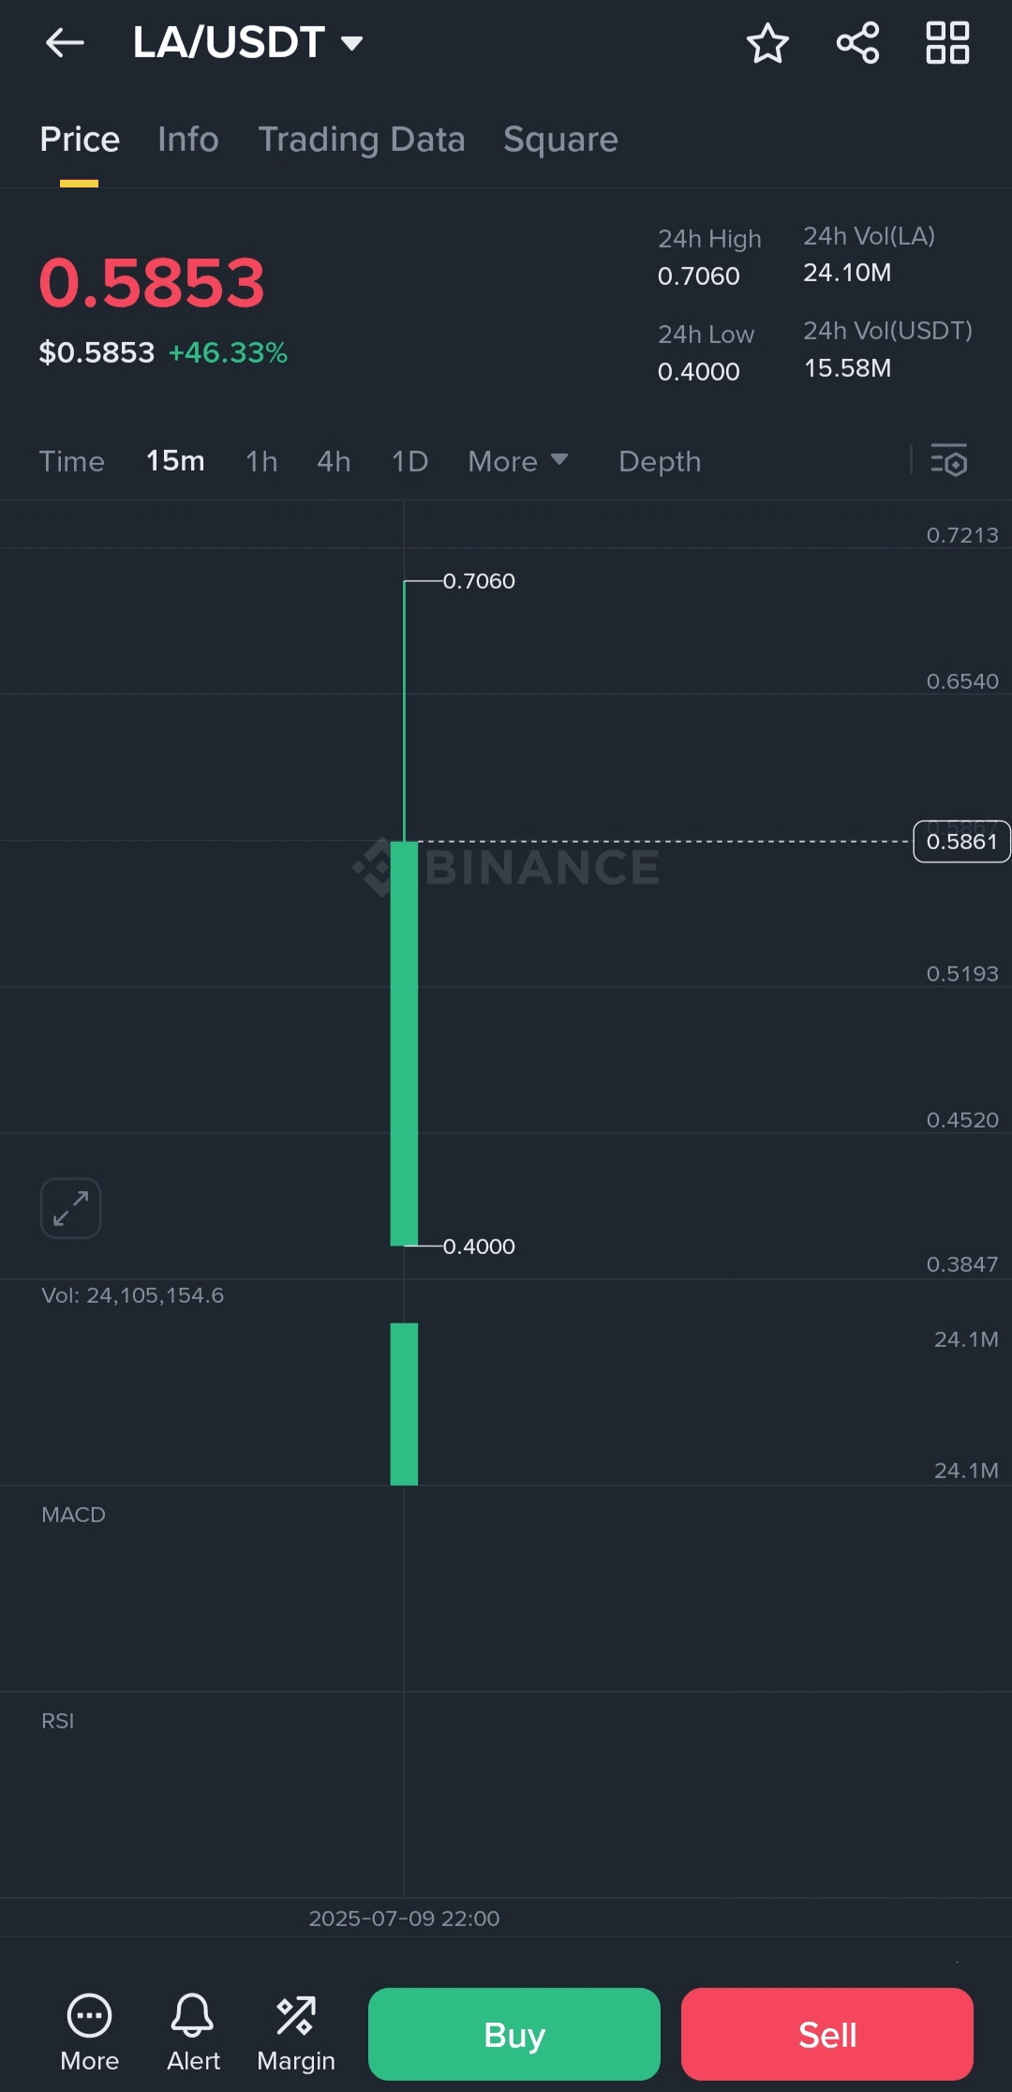1012x2092 pixels.
Task: Open the Alert bell icon
Action: coord(192,2014)
